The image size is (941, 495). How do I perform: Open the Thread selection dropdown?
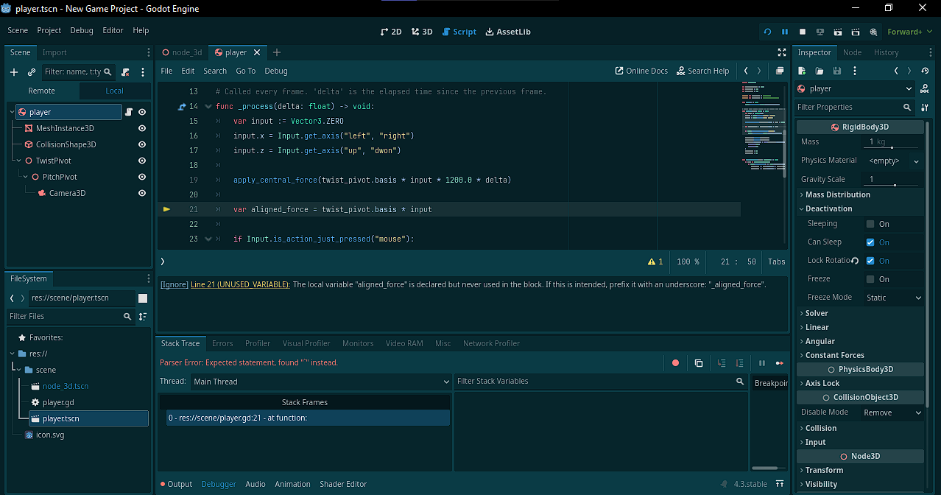pos(320,382)
